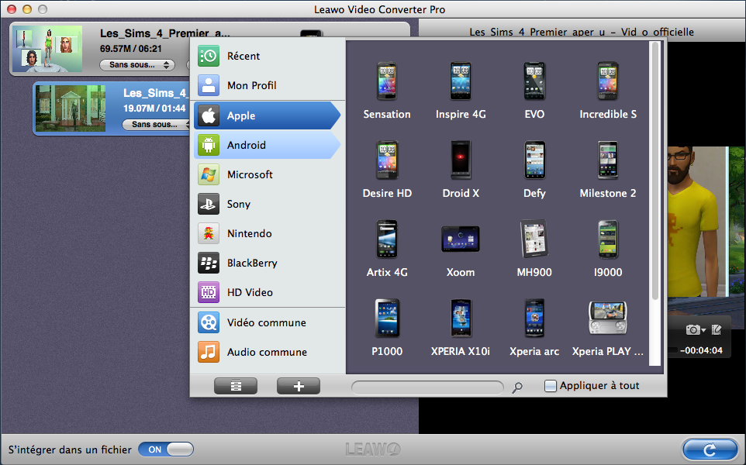
Task: Select the Sensation device profile
Action: click(x=387, y=91)
